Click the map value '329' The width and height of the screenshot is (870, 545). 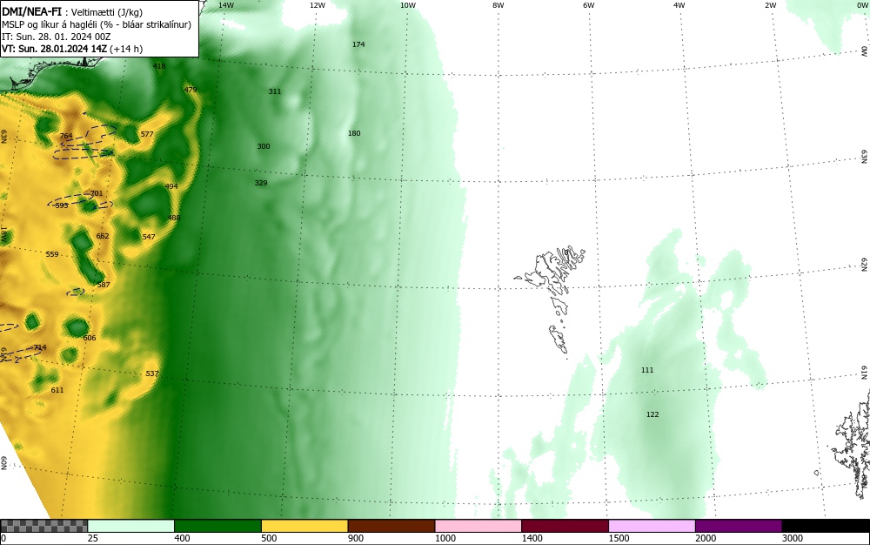(261, 183)
